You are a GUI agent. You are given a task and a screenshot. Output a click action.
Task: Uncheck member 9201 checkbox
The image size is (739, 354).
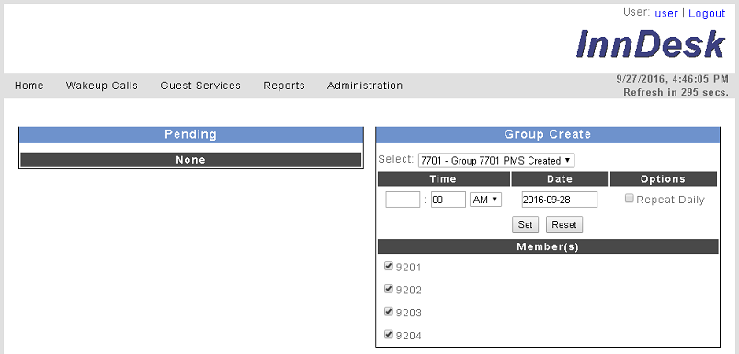389,267
